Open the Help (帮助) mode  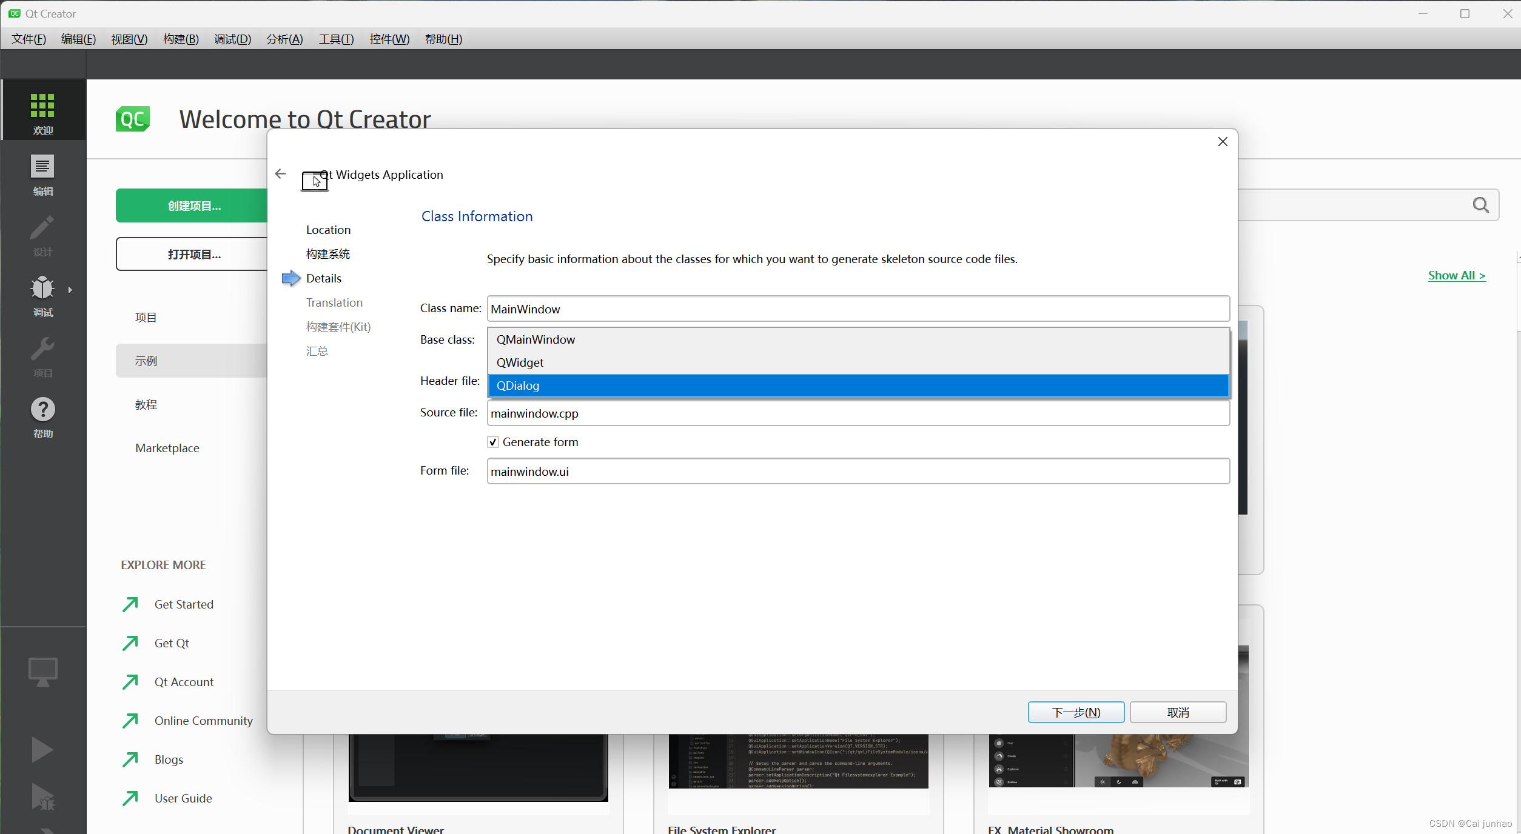42,417
